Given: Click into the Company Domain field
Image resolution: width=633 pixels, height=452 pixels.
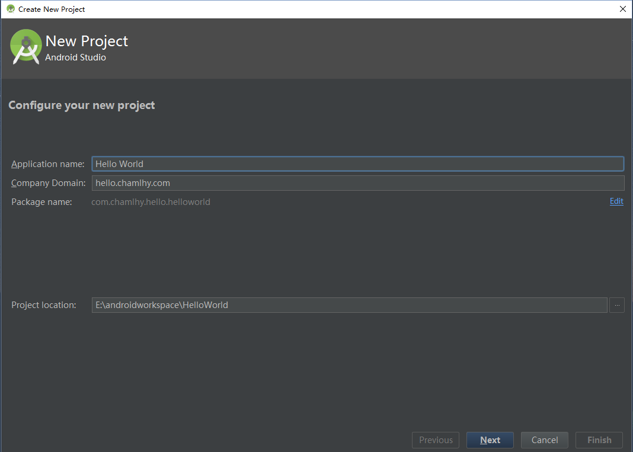Looking at the screenshot, I should 357,183.
